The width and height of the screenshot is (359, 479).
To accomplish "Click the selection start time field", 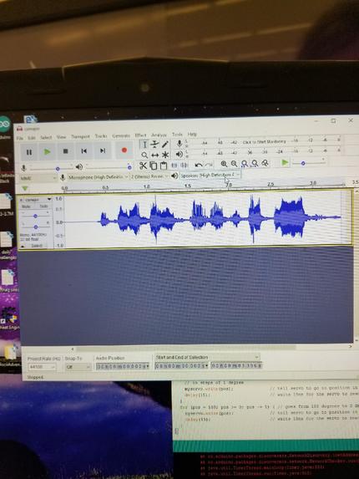I will pos(181,365).
